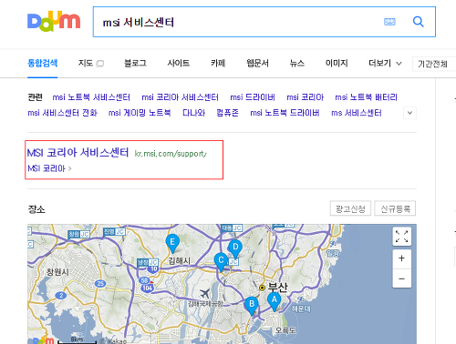Click the 신규등록 button
This screenshot has width=456, height=344.
pyautogui.click(x=395, y=208)
